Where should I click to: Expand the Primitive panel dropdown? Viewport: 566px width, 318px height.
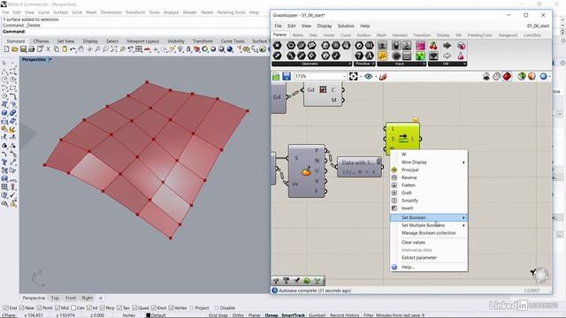373,64
